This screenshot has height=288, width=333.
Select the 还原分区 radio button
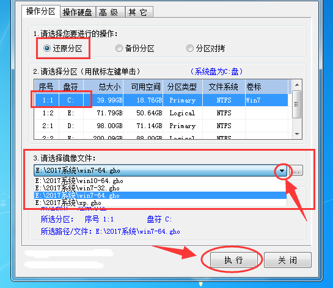63,49
